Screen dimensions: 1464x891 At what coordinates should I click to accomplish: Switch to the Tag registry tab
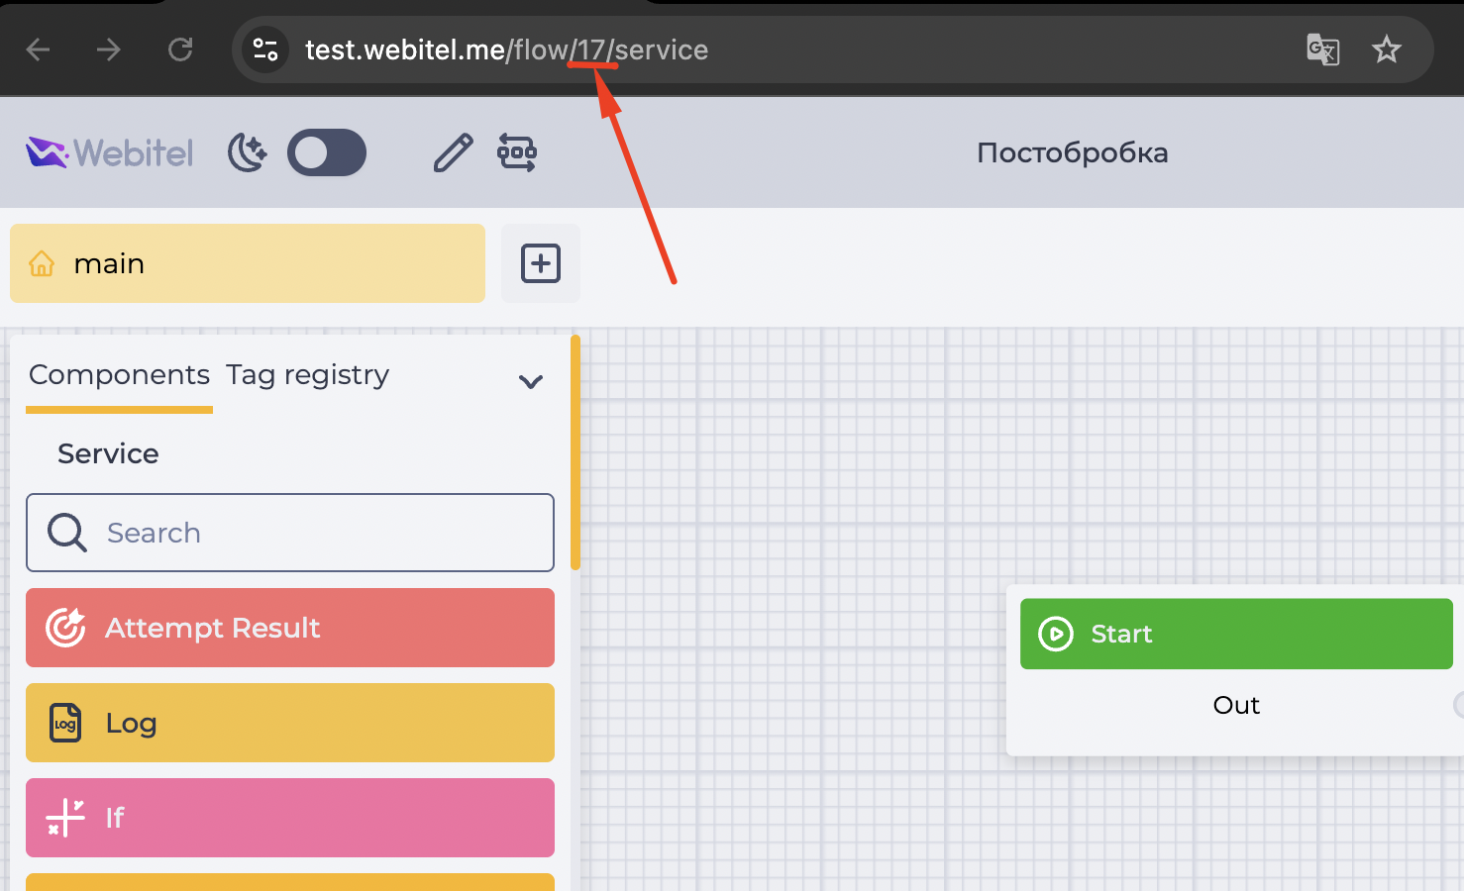[x=307, y=375]
